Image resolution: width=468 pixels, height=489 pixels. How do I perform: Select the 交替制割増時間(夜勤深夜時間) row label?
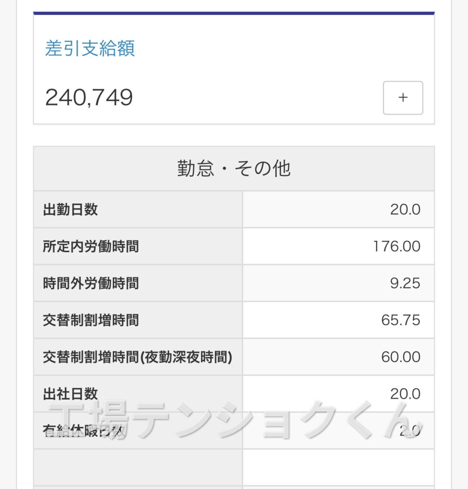click(x=138, y=357)
